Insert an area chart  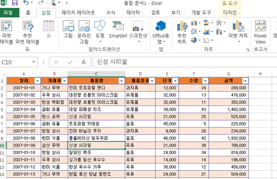click(x=208, y=32)
